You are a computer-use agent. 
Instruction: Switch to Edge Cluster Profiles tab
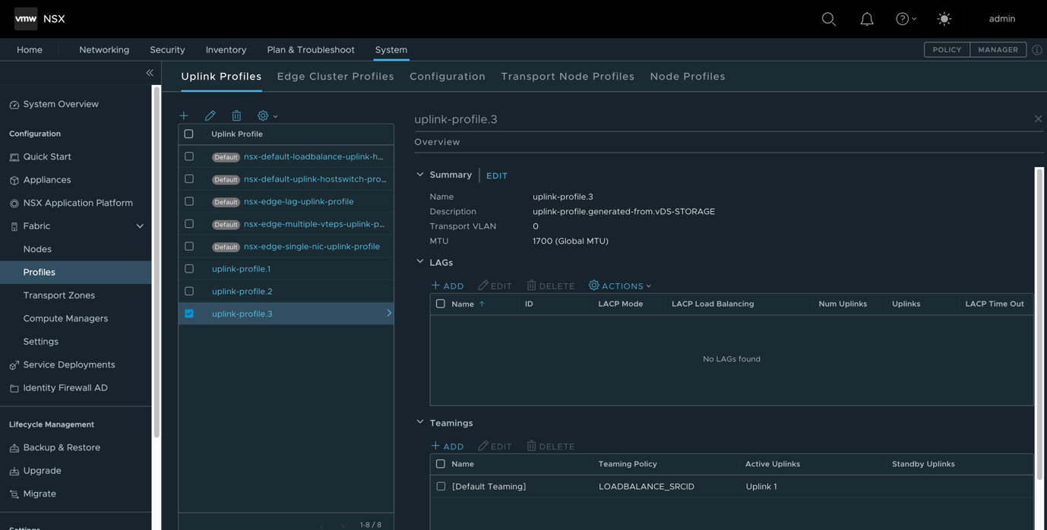click(336, 77)
